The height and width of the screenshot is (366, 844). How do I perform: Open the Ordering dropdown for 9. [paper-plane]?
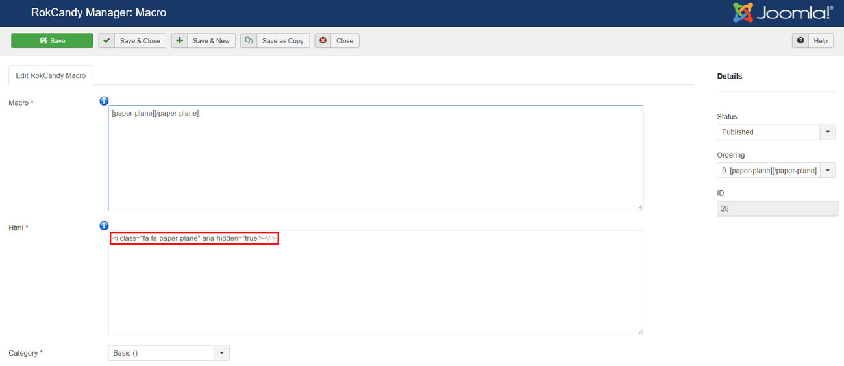point(776,170)
